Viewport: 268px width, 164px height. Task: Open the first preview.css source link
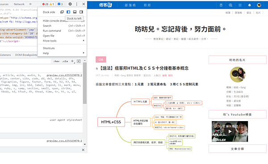64,75
